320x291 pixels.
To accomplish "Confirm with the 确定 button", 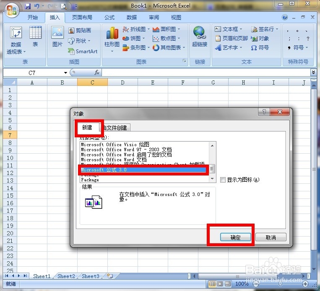I will [x=236, y=237].
